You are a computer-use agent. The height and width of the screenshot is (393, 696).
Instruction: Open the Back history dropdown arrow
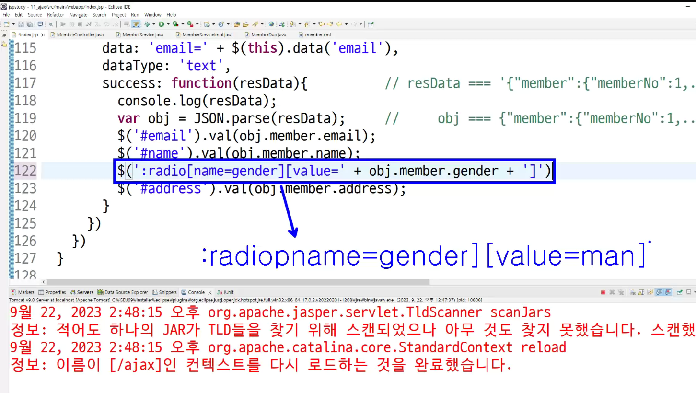coord(346,24)
